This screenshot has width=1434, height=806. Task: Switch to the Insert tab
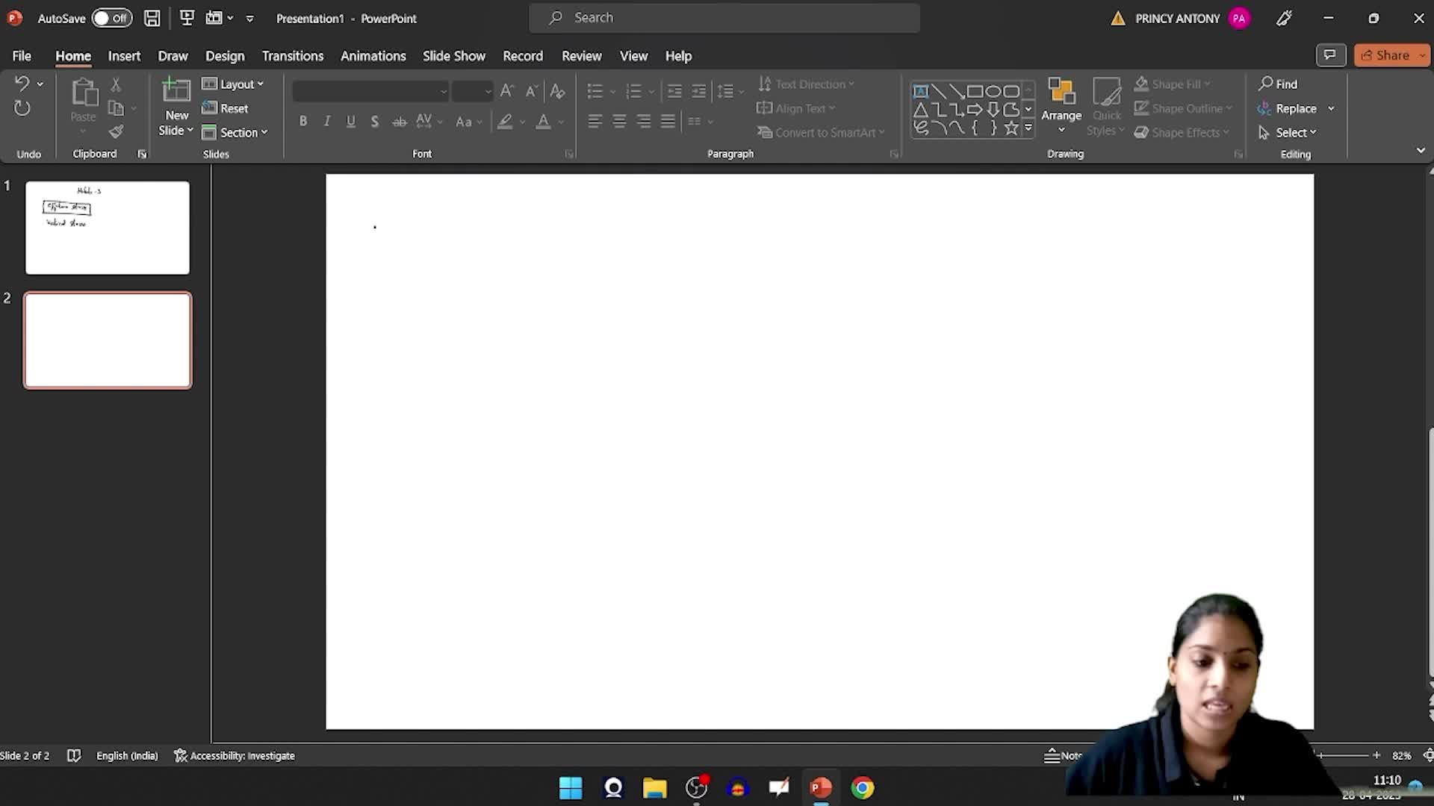coord(124,56)
